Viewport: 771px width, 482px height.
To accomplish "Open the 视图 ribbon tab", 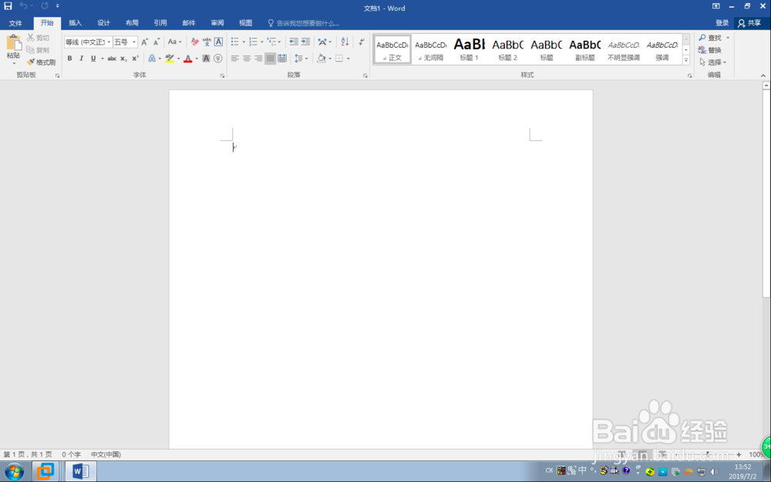I will pyautogui.click(x=244, y=22).
